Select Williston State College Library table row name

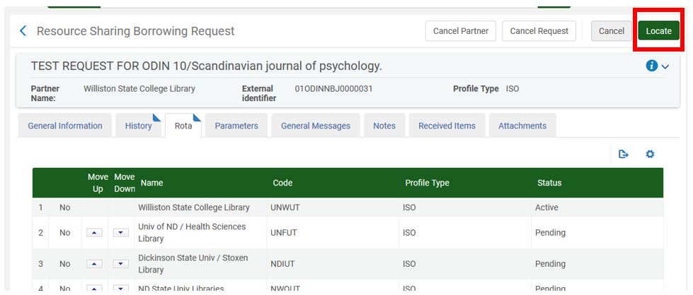[193, 207]
